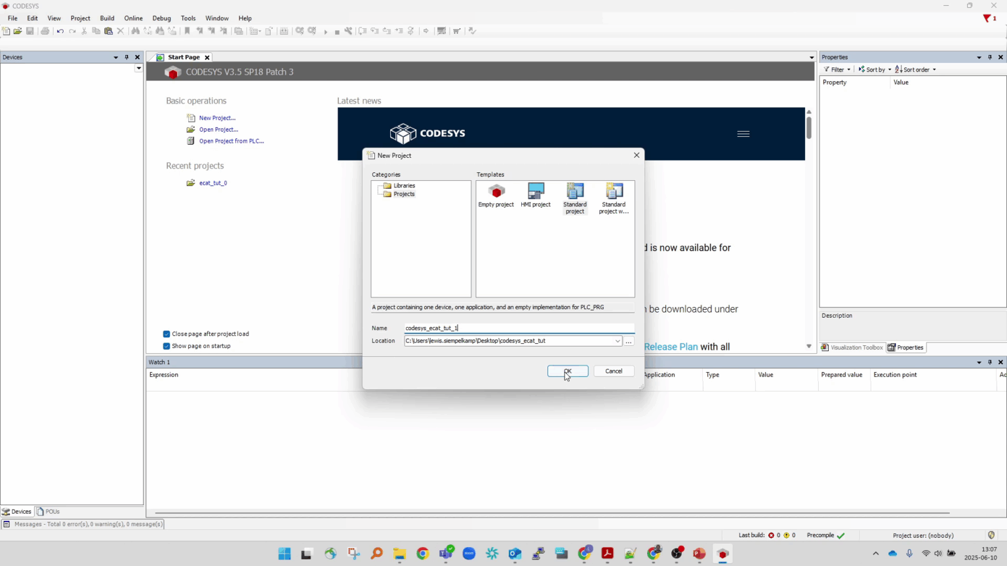The width and height of the screenshot is (1007, 566).
Task: Open recent project ecat_tut_0
Action: [x=213, y=183]
